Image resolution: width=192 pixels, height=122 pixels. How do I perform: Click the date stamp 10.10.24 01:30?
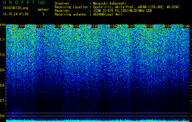[16, 14]
